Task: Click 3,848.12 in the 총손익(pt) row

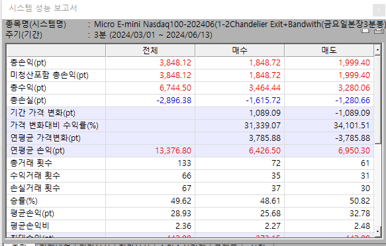Action: (x=175, y=63)
